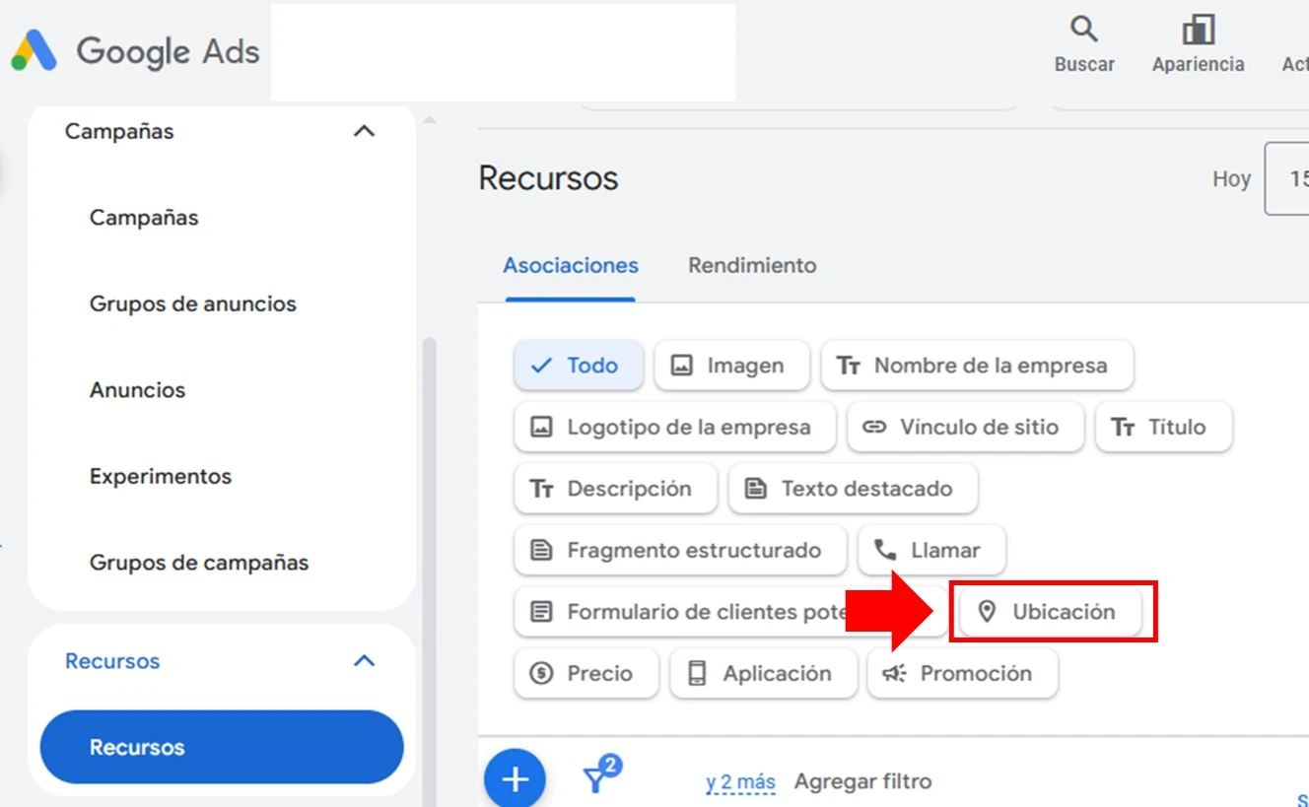Viewport: 1309px width, 807px height.
Task: Click the Recursos highlighted sidebar button
Action: pyautogui.click(x=222, y=747)
